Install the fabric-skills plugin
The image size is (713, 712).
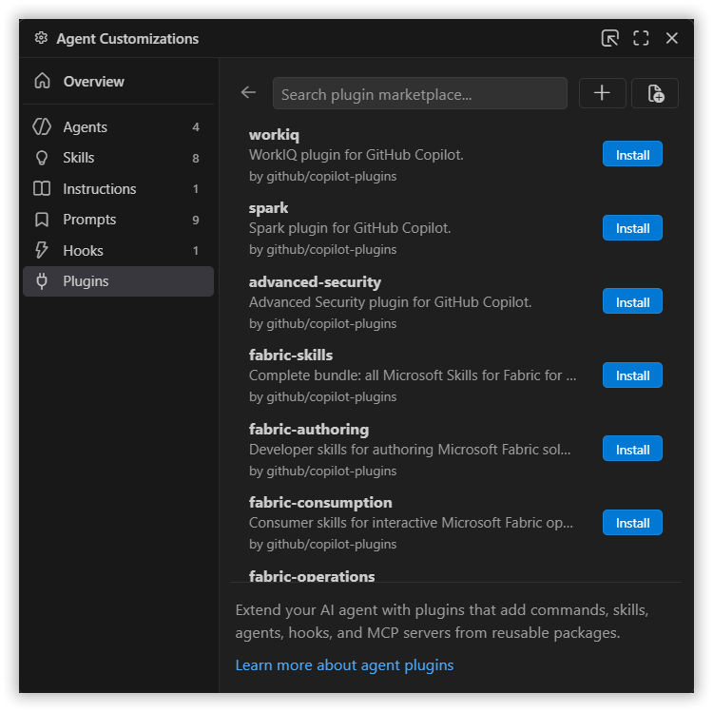[632, 375]
